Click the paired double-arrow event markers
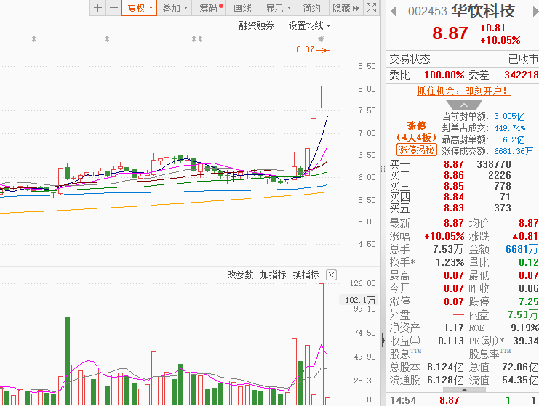This screenshot has height=406, width=539. (197, 38)
